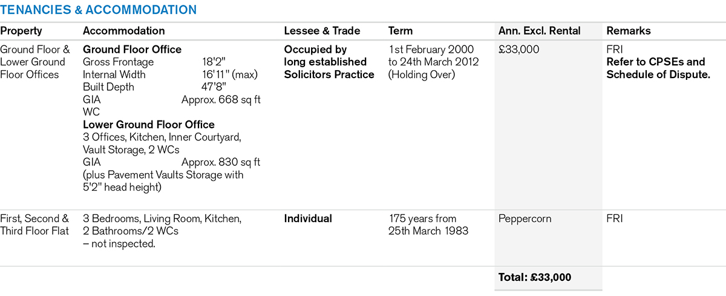Click the long established Solicitors Practice text
This screenshot has height=296, width=726.
pos(329,68)
